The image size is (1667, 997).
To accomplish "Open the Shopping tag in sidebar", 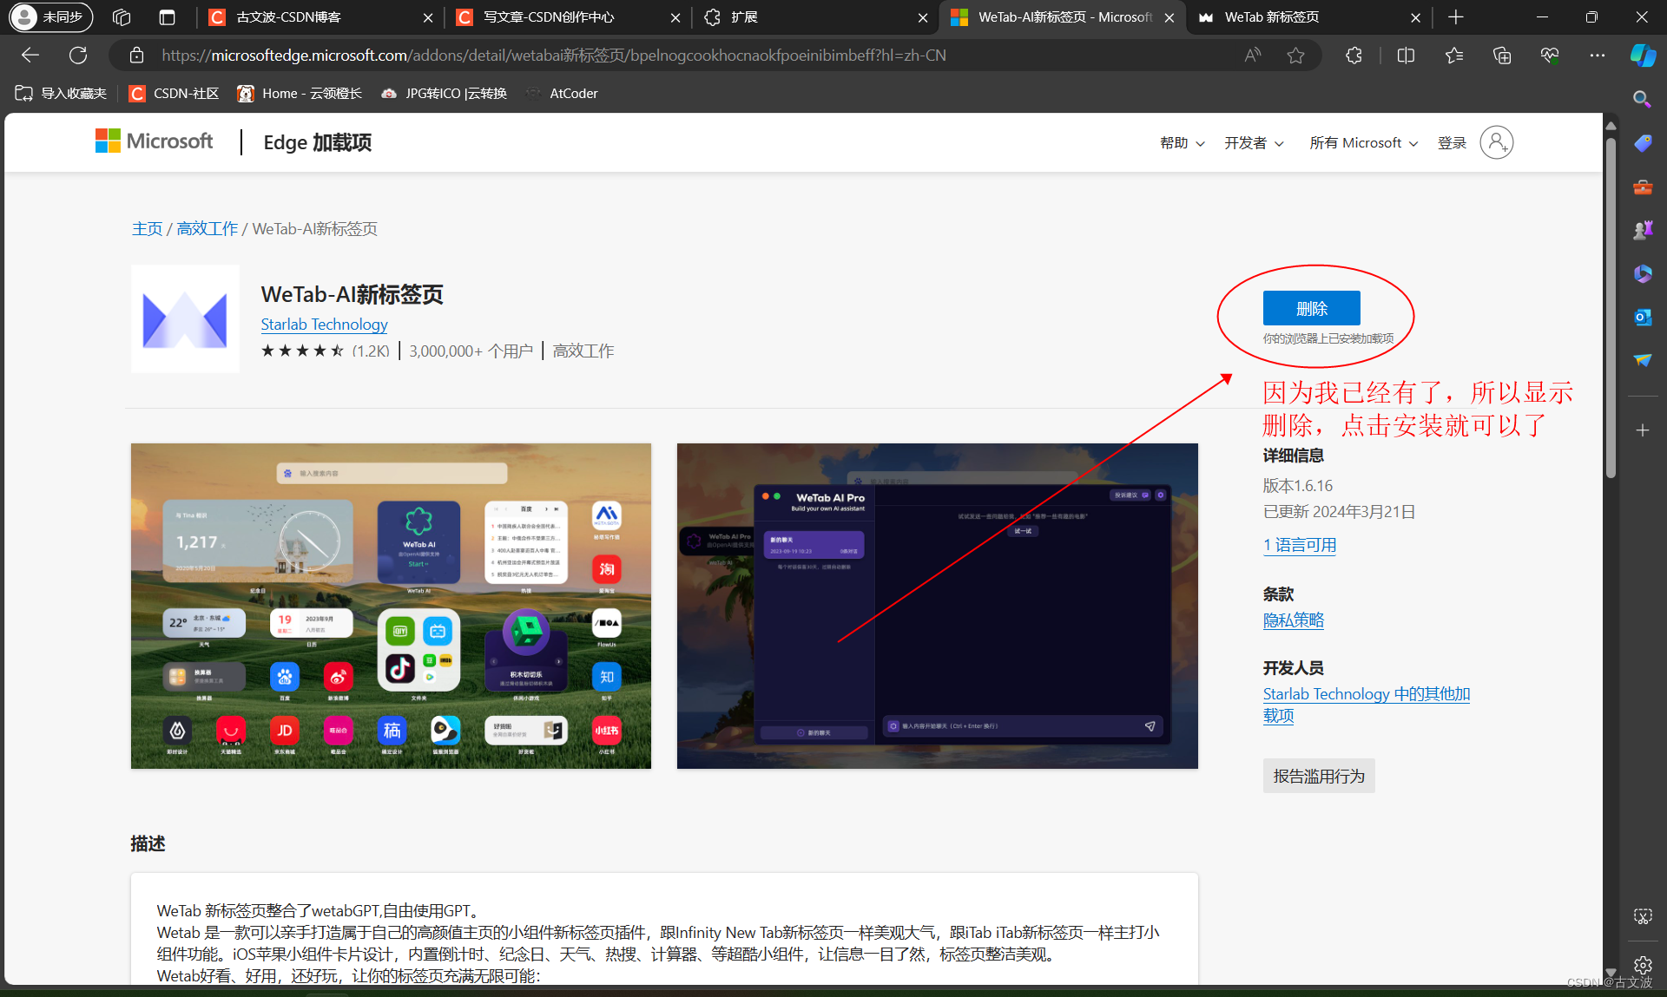I will point(1642,143).
